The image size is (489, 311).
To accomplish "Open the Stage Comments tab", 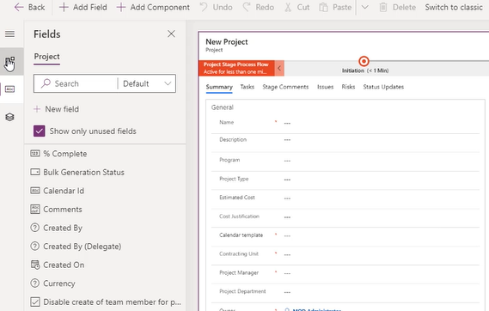I will tap(285, 87).
